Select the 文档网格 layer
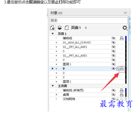The image size is (135, 113). tap(69, 99)
